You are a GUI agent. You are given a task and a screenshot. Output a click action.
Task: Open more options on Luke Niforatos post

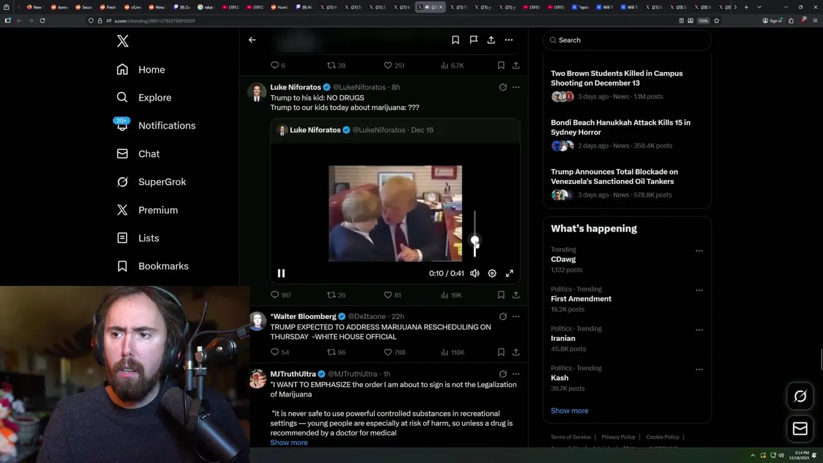(x=516, y=87)
